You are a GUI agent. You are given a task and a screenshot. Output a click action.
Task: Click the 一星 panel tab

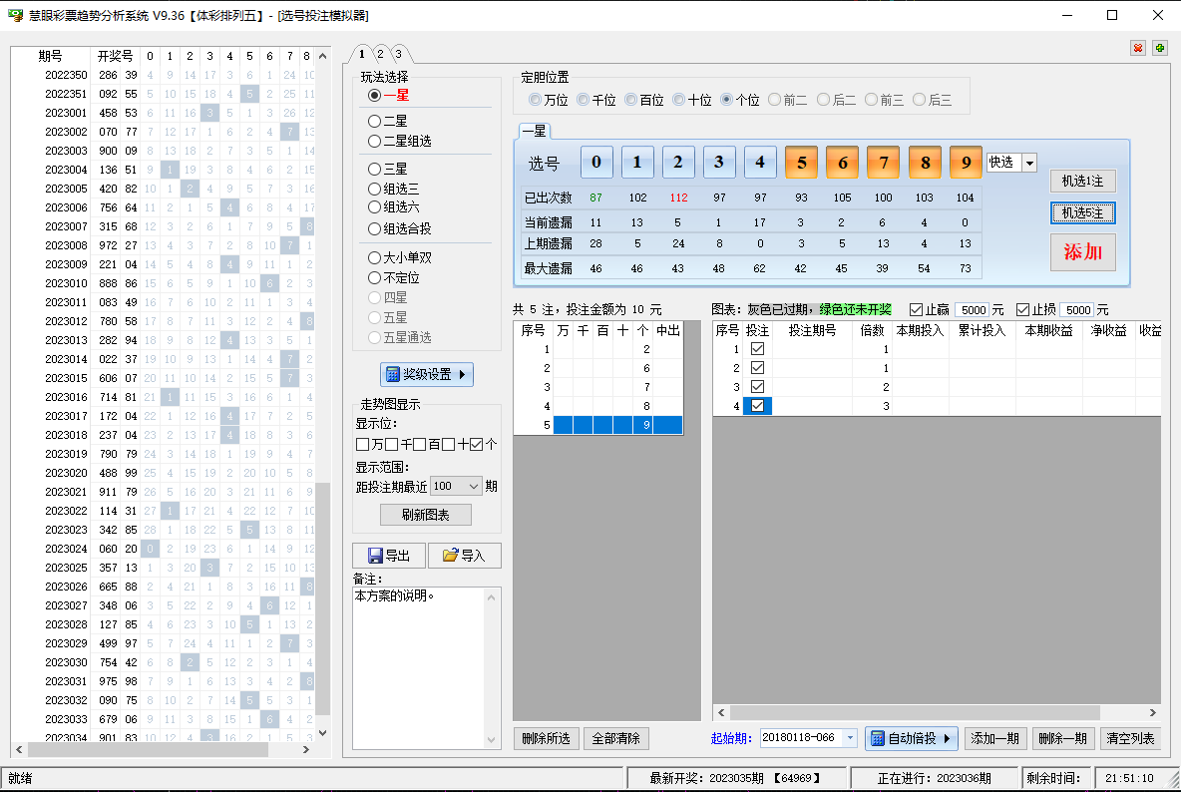pyautogui.click(x=534, y=131)
